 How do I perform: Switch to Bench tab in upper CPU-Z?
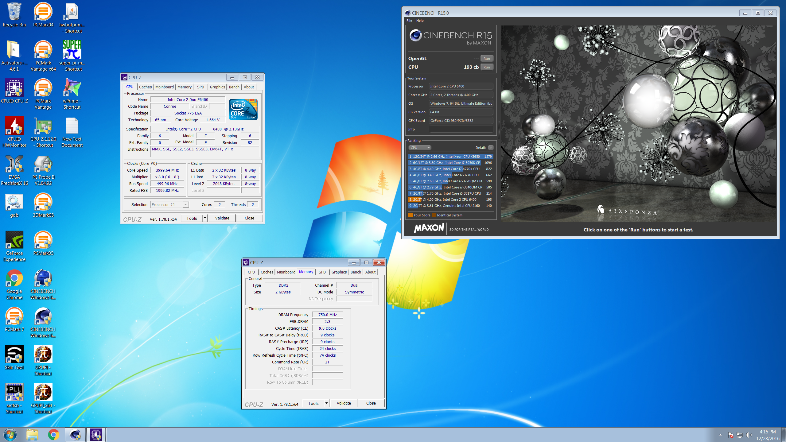point(234,87)
